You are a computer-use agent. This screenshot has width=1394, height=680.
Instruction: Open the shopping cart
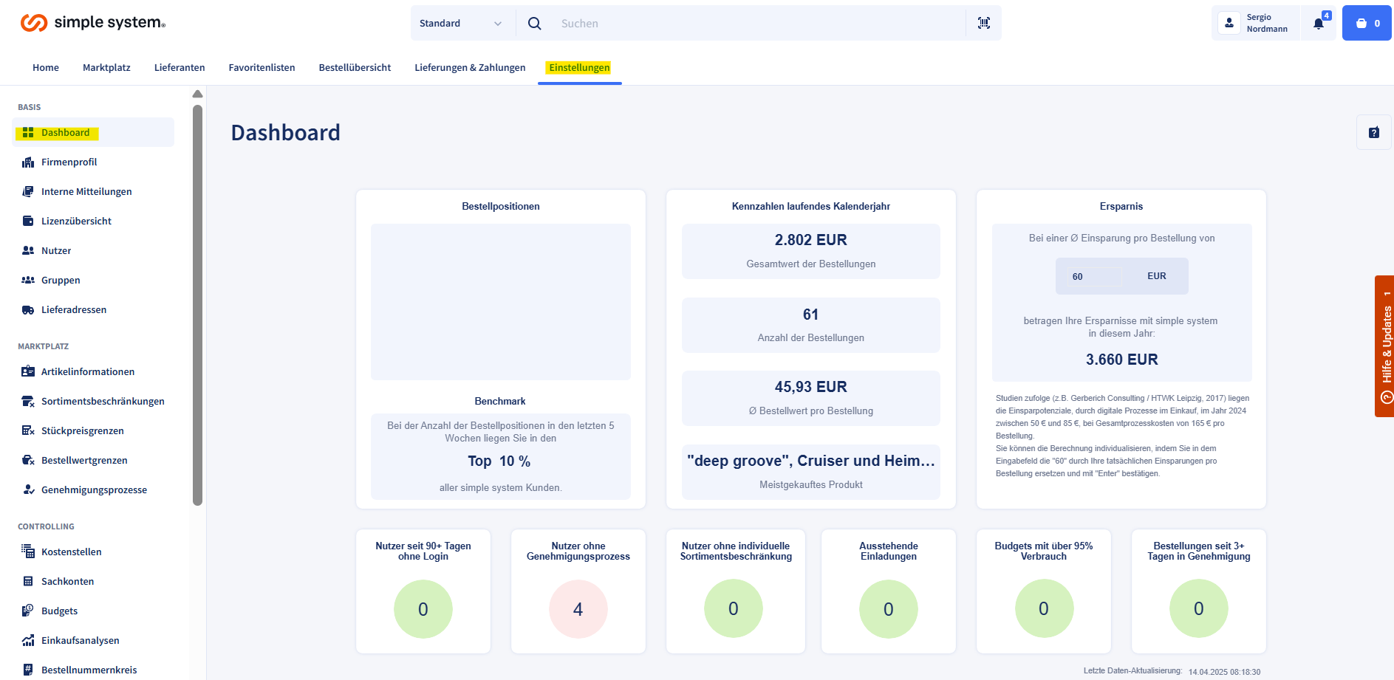1366,23
